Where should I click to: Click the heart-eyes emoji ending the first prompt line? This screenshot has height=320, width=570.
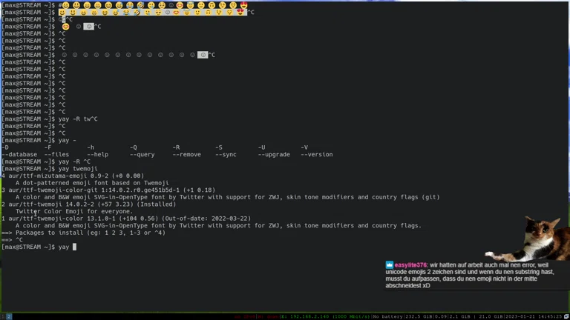(x=243, y=5)
